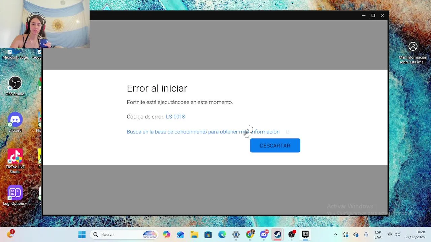Select the TikTok LIVE Studio desktop shortcut

coord(15,161)
